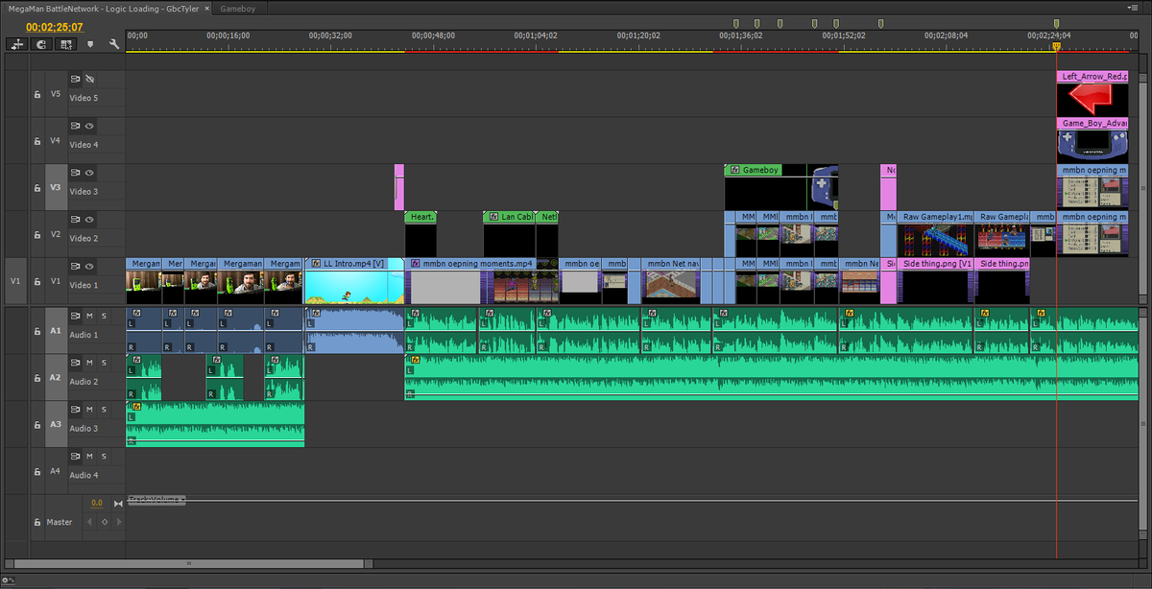Open the Track:Volume keyframe dropdown

tap(156, 501)
